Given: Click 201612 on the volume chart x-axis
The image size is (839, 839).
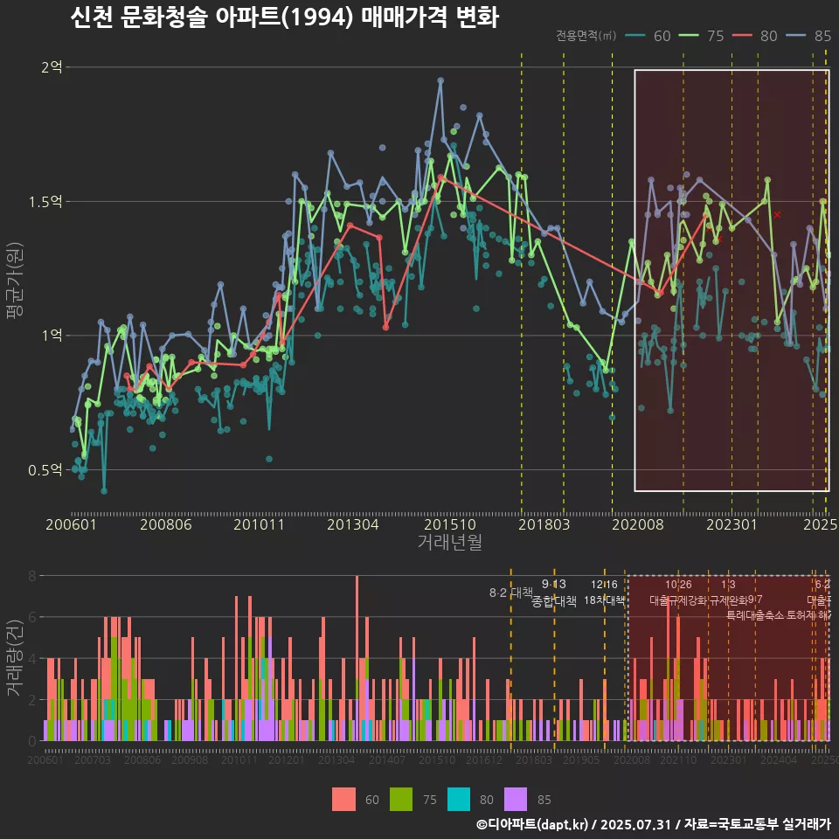Looking at the screenshot, I should click(x=485, y=759).
